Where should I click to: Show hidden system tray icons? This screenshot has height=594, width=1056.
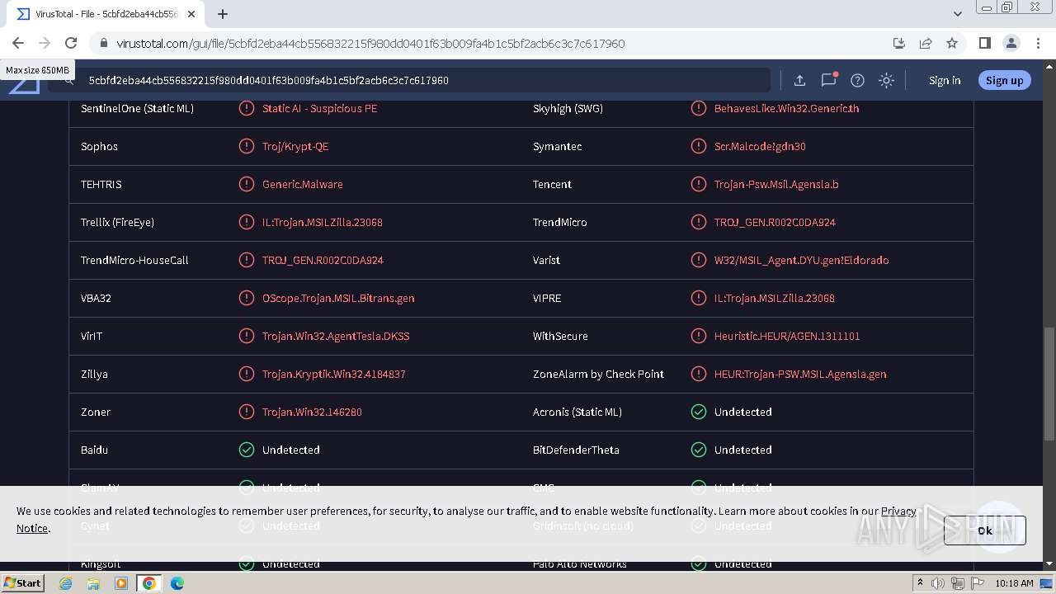click(920, 583)
